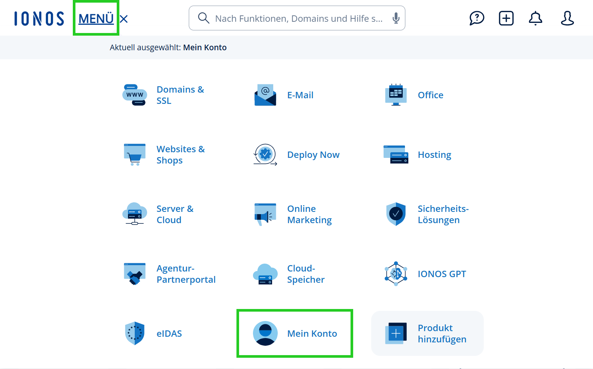
Task: Click the Sicherheits-Lösungen shield icon
Action: tap(396, 214)
